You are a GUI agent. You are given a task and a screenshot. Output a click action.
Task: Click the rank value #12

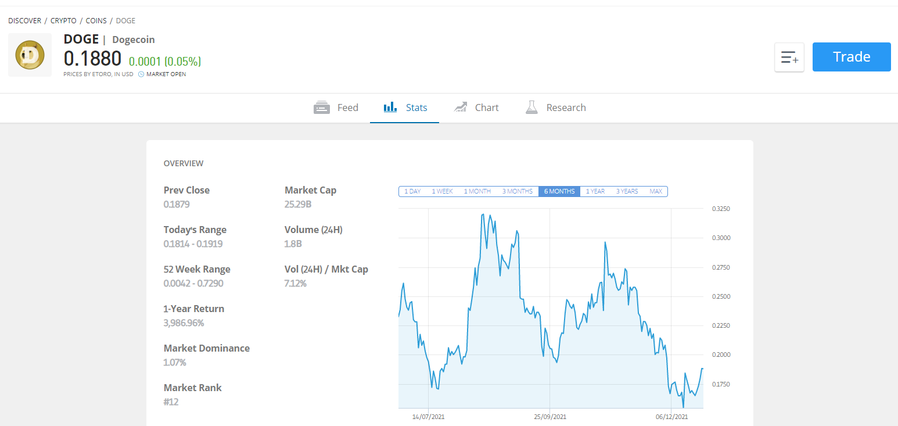click(171, 402)
